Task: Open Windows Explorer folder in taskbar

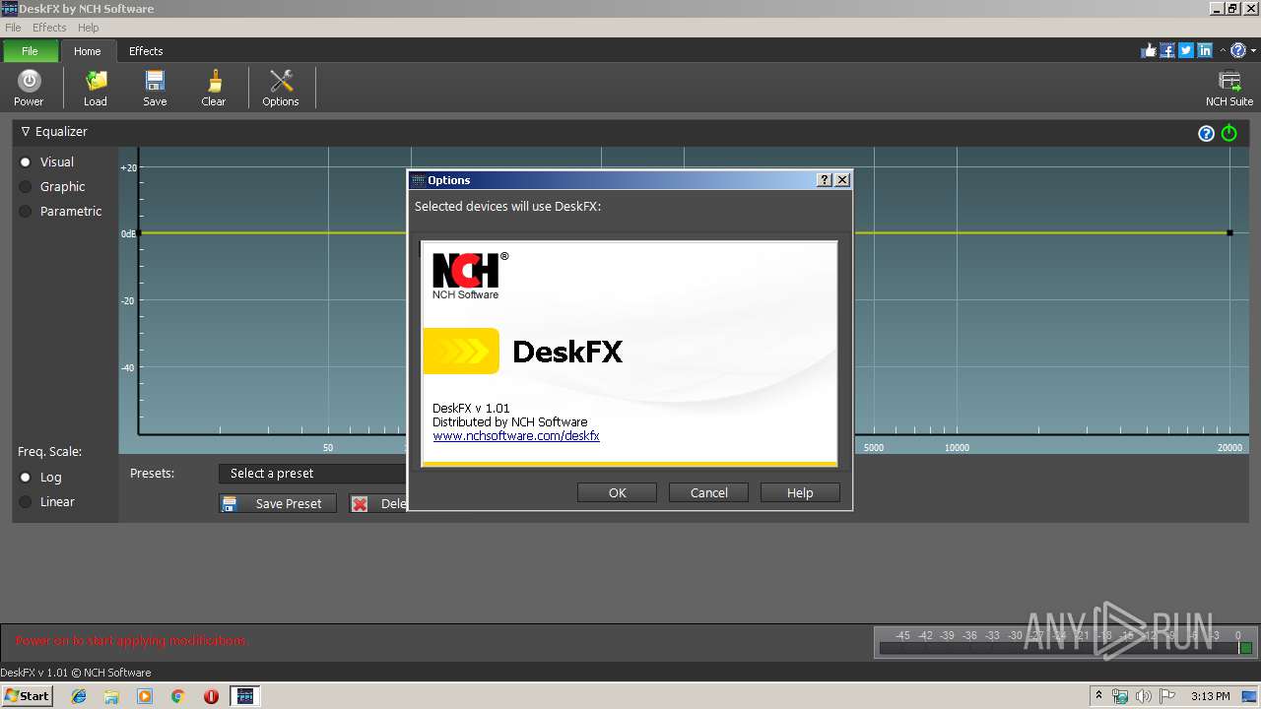Action: pos(111,696)
